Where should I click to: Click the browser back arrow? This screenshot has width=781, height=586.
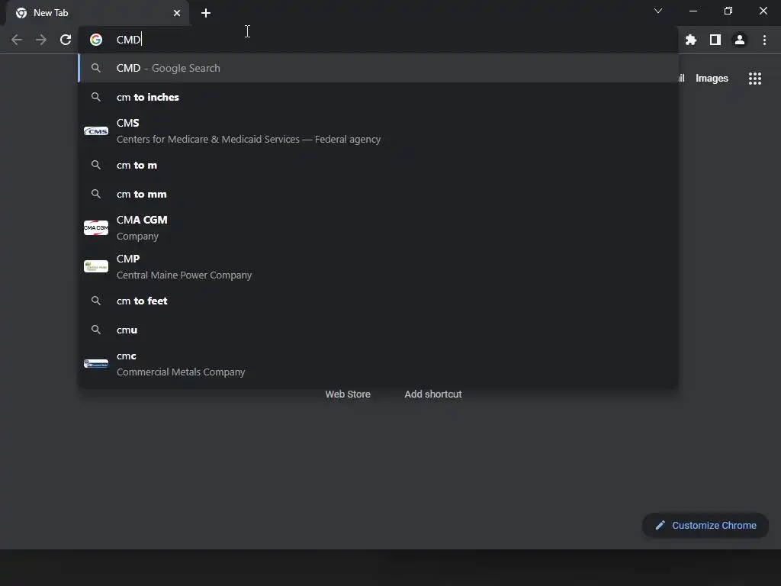tap(17, 40)
